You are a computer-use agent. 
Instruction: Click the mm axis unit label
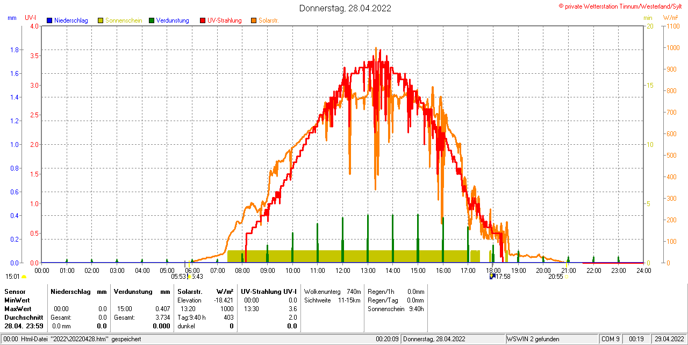[12, 18]
